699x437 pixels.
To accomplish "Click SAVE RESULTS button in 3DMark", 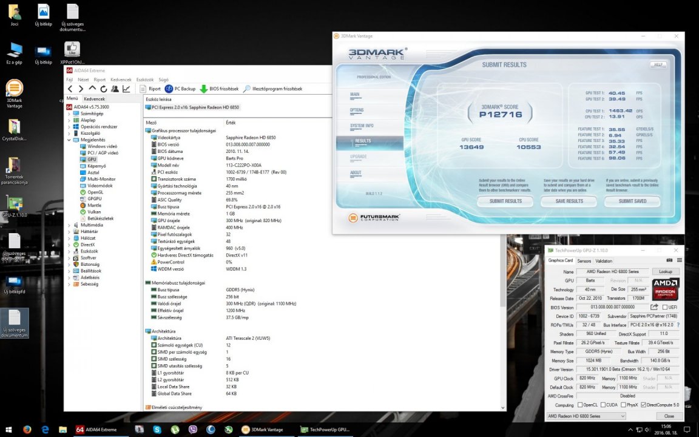I will tap(569, 201).
